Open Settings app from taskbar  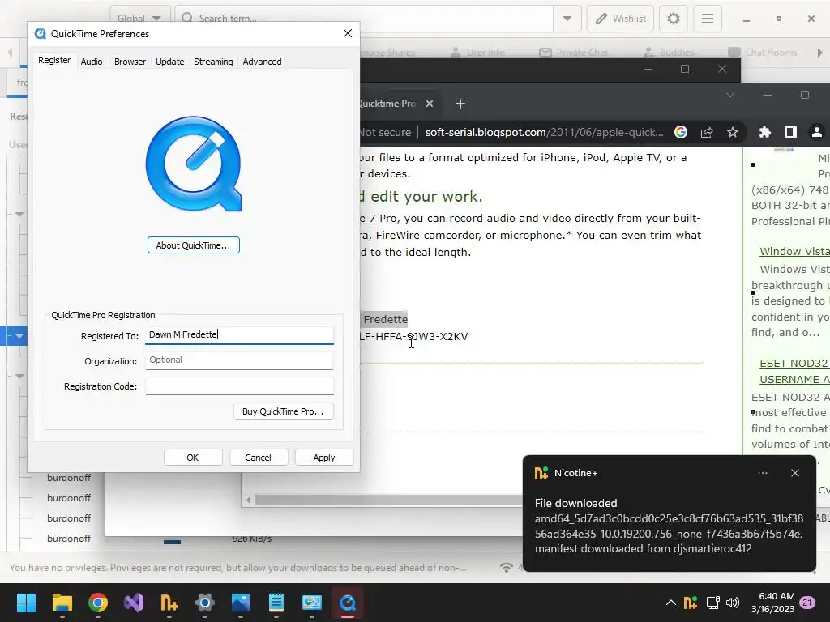(205, 603)
